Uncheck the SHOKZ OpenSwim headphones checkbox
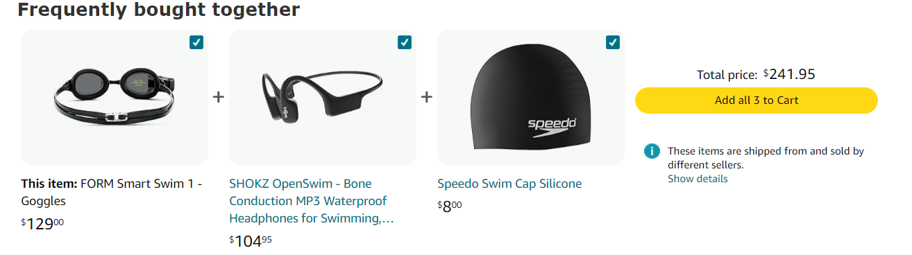 (x=405, y=42)
